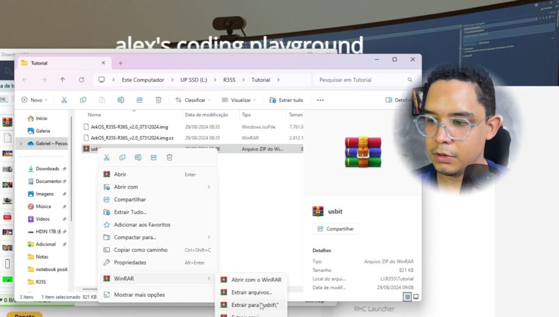
Task: Select Extrair arquivos... in WinRAR submenu
Action: coord(251,292)
